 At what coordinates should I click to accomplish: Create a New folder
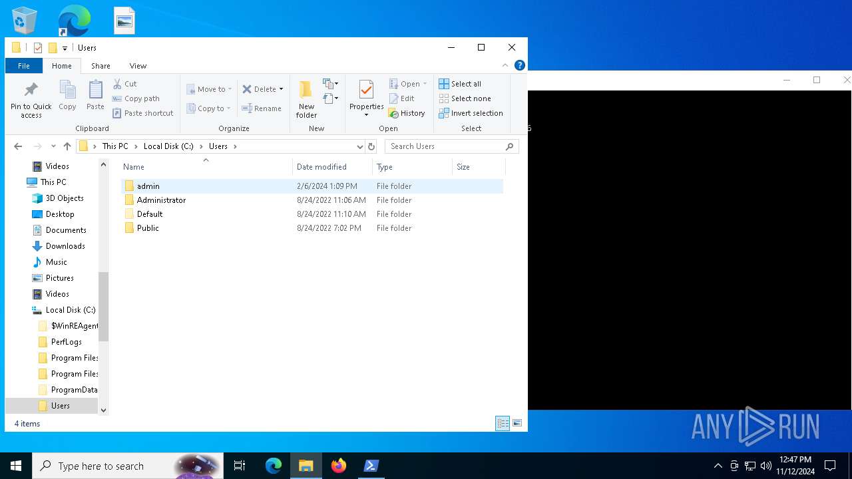[x=306, y=100]
